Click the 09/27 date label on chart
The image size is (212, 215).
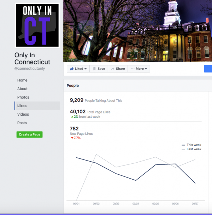click(195, 204)
